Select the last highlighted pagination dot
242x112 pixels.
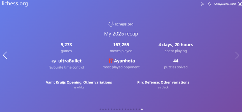[x=142, y=109]
